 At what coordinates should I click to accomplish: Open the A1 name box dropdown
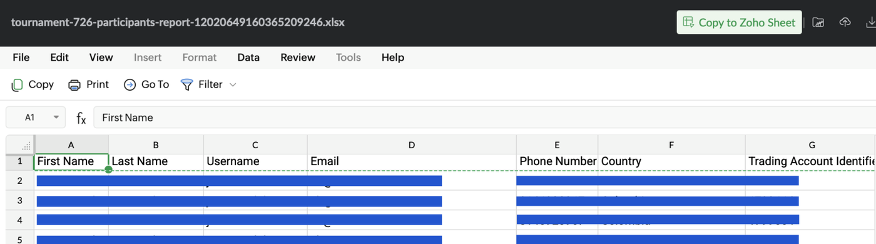point(56,117)
